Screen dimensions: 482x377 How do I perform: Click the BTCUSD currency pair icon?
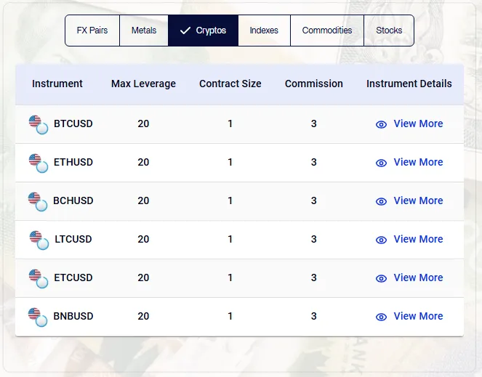[38, 123]
